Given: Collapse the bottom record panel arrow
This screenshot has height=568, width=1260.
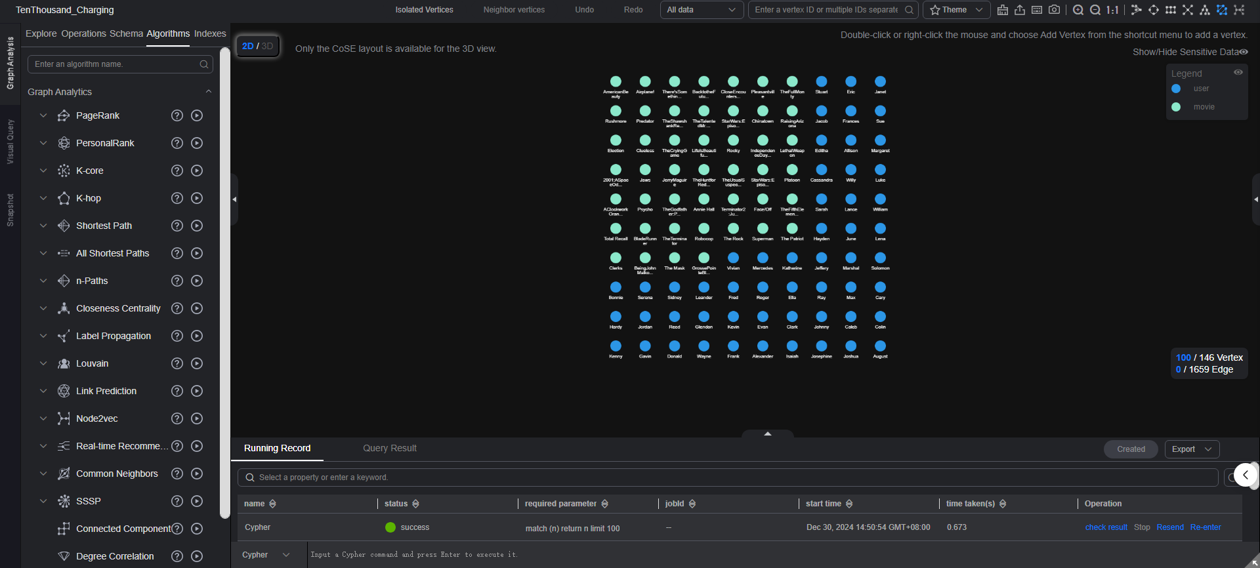Looking at the screenshot, I should point(768,434).
